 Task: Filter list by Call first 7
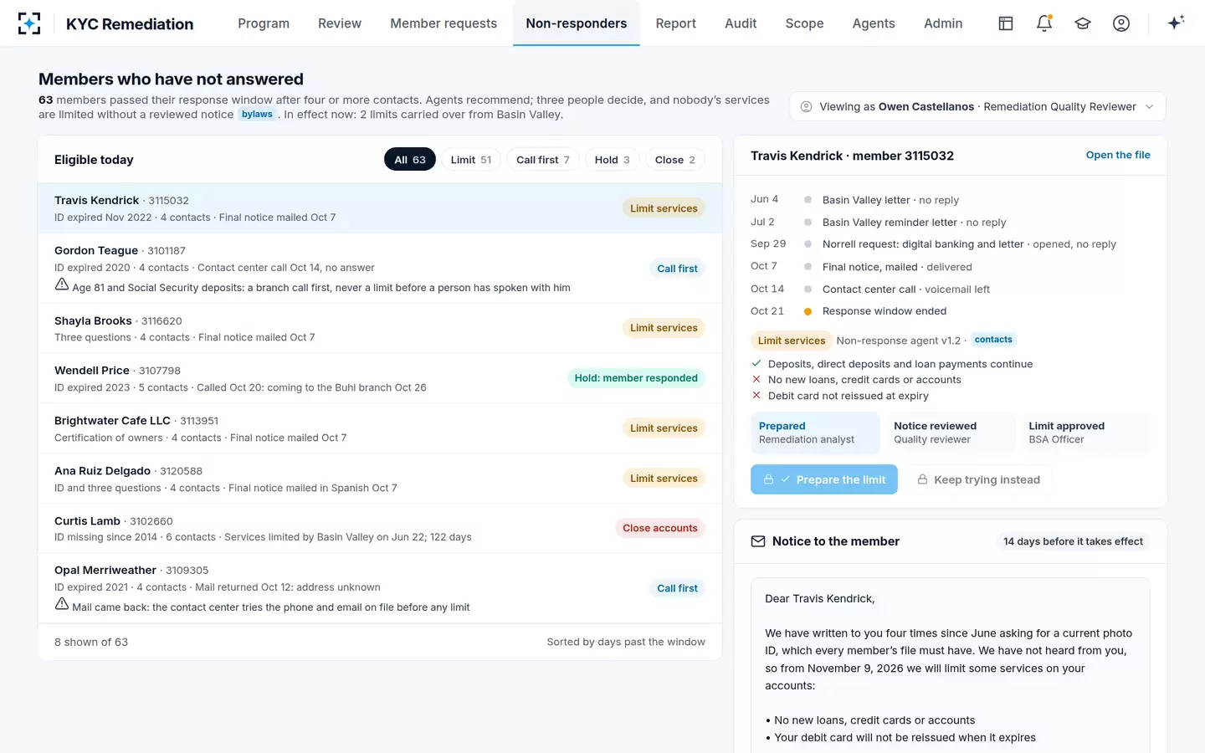tap(543, 159)
